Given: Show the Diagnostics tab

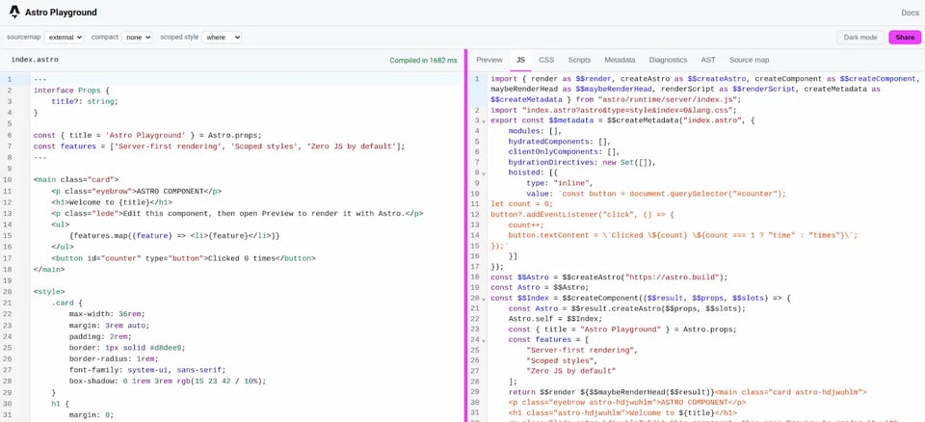Looking at the screenshot, I should [x=668, y=60].
